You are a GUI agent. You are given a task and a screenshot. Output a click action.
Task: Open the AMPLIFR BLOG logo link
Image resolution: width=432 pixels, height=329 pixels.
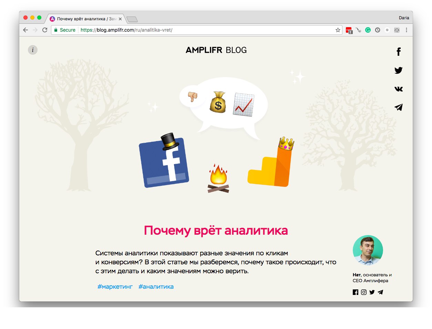pos(216,50)
